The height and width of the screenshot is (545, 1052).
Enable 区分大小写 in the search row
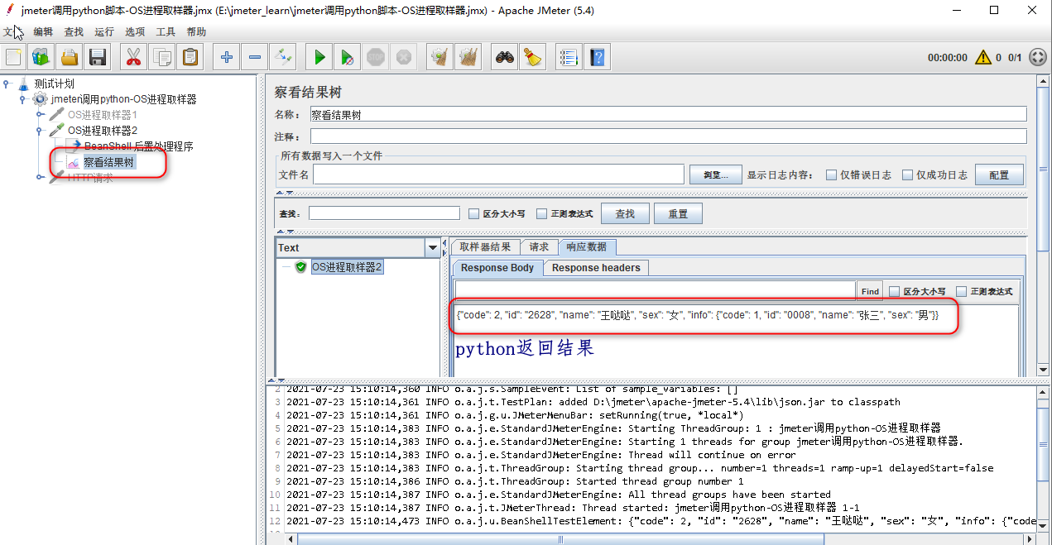tap(473, 213)
